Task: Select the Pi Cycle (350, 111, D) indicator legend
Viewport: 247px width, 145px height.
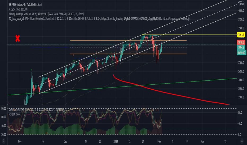Action: pos(18,9)
